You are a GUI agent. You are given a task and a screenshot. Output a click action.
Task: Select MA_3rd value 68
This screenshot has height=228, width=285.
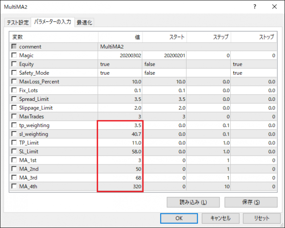(x=120, y=178)
